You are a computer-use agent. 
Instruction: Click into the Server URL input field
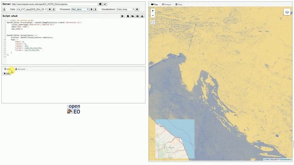pos(55,4)
